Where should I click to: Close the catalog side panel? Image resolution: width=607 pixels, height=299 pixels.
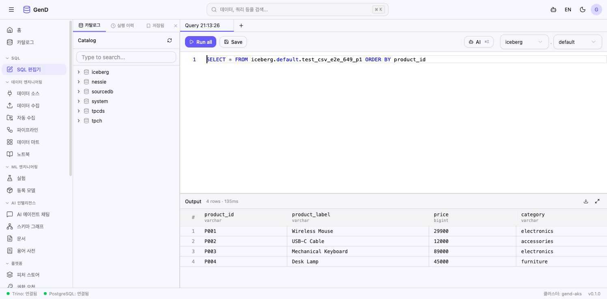click(x=176, y=26)
